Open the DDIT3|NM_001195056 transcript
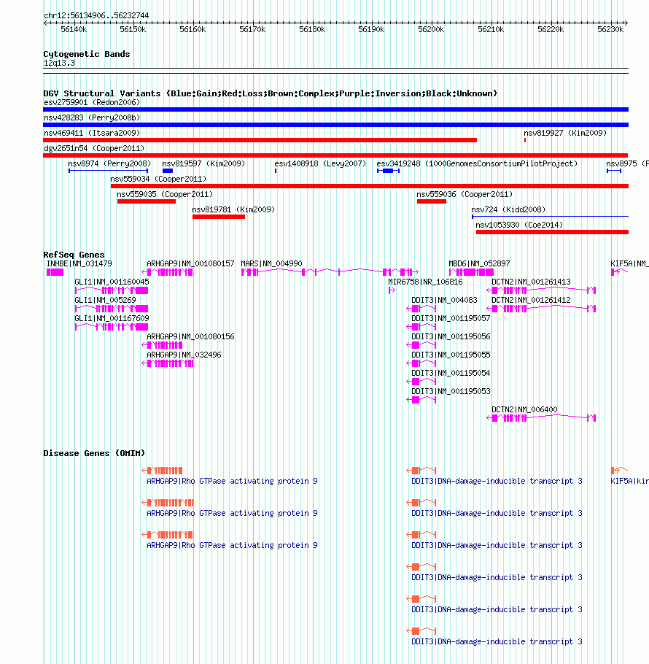649x664 pixels. (421, 345)
